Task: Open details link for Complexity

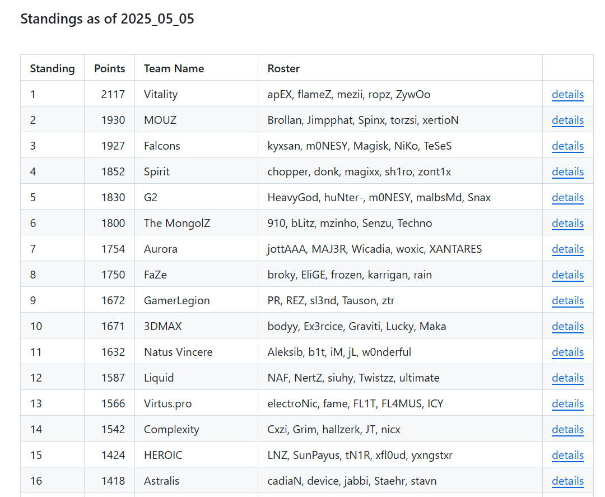Action: point(567,429)
